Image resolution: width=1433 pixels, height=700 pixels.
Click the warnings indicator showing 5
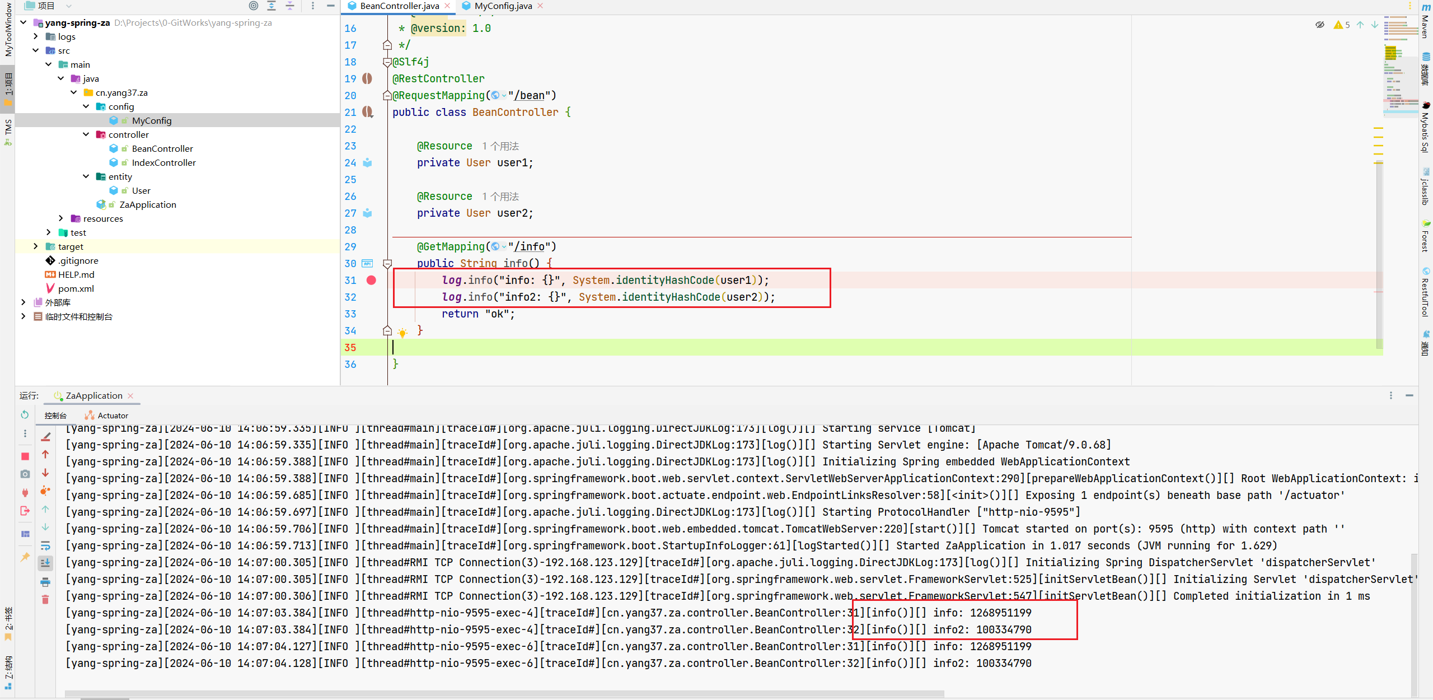click(x=1342, y=25)
